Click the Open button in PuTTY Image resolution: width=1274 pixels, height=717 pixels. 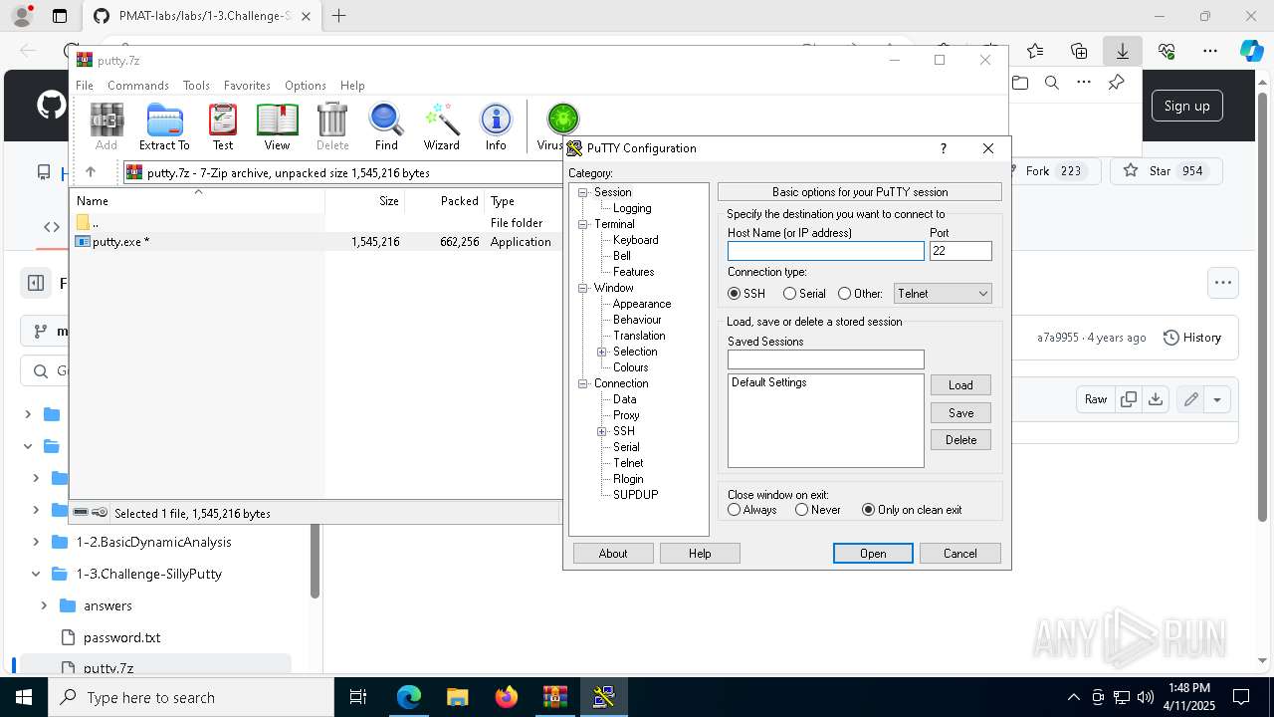pos(873,554)
